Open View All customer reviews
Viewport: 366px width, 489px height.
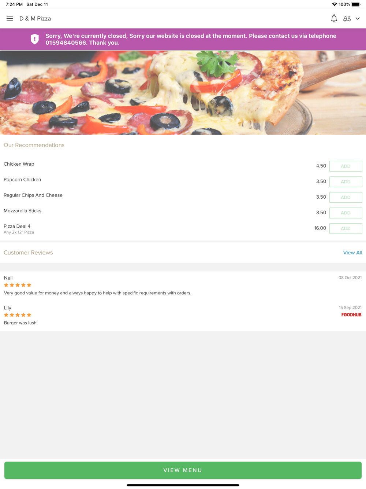pyautogui.click(x=352, y=253)
